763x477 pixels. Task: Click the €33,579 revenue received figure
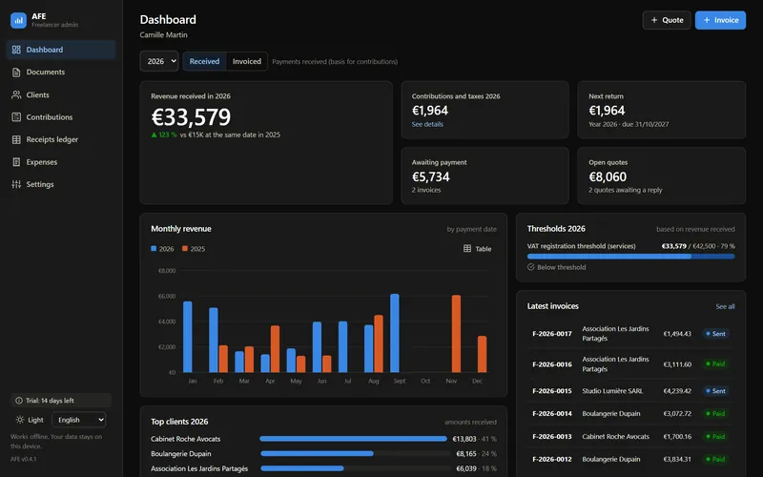(191, 116)
